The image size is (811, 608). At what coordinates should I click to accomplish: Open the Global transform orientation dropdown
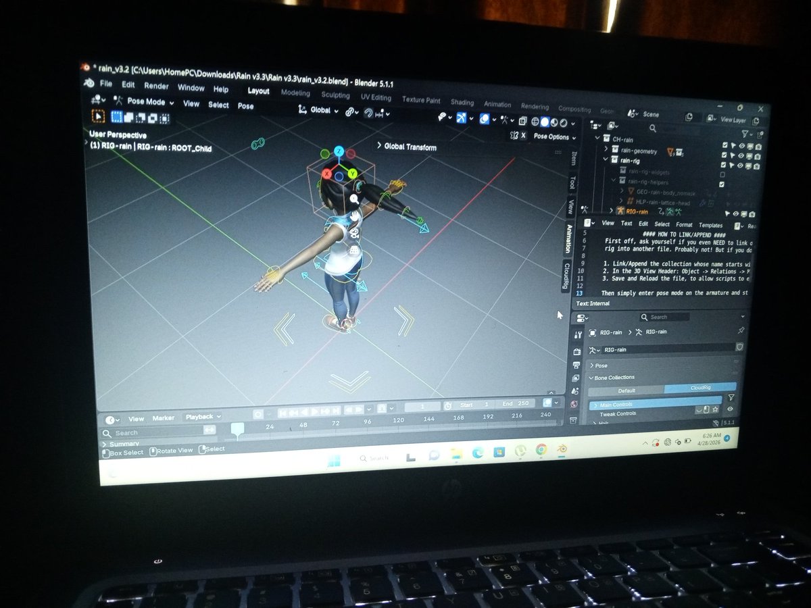click(319, 110)
